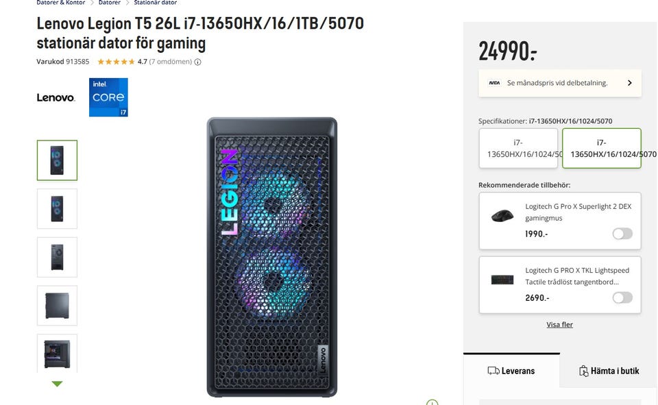The height and width of the screenshot is (405, 658).
Task: Expand thumbnails with the green down arrow
Action: coord(57,384)
